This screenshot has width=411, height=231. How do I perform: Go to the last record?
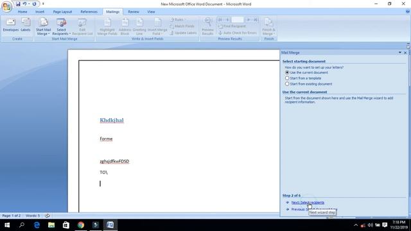coord(256,20)
